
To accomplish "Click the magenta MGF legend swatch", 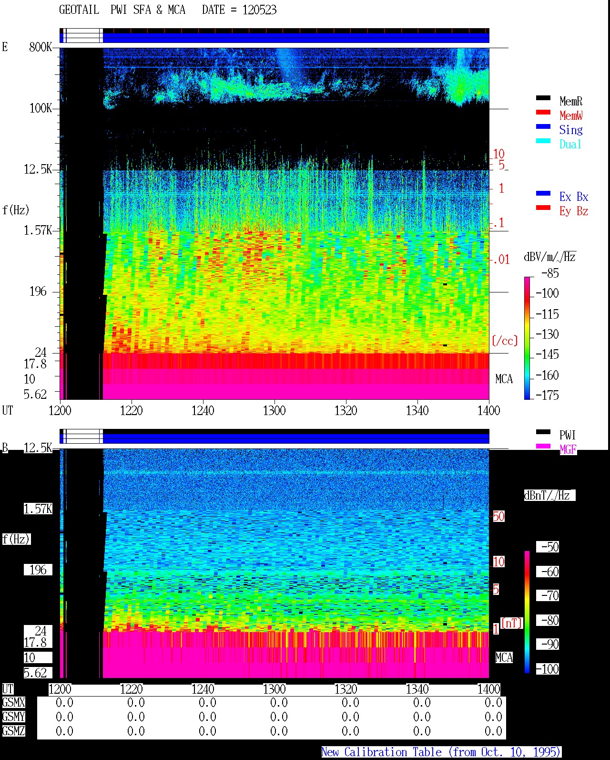I will coord(543,446).
